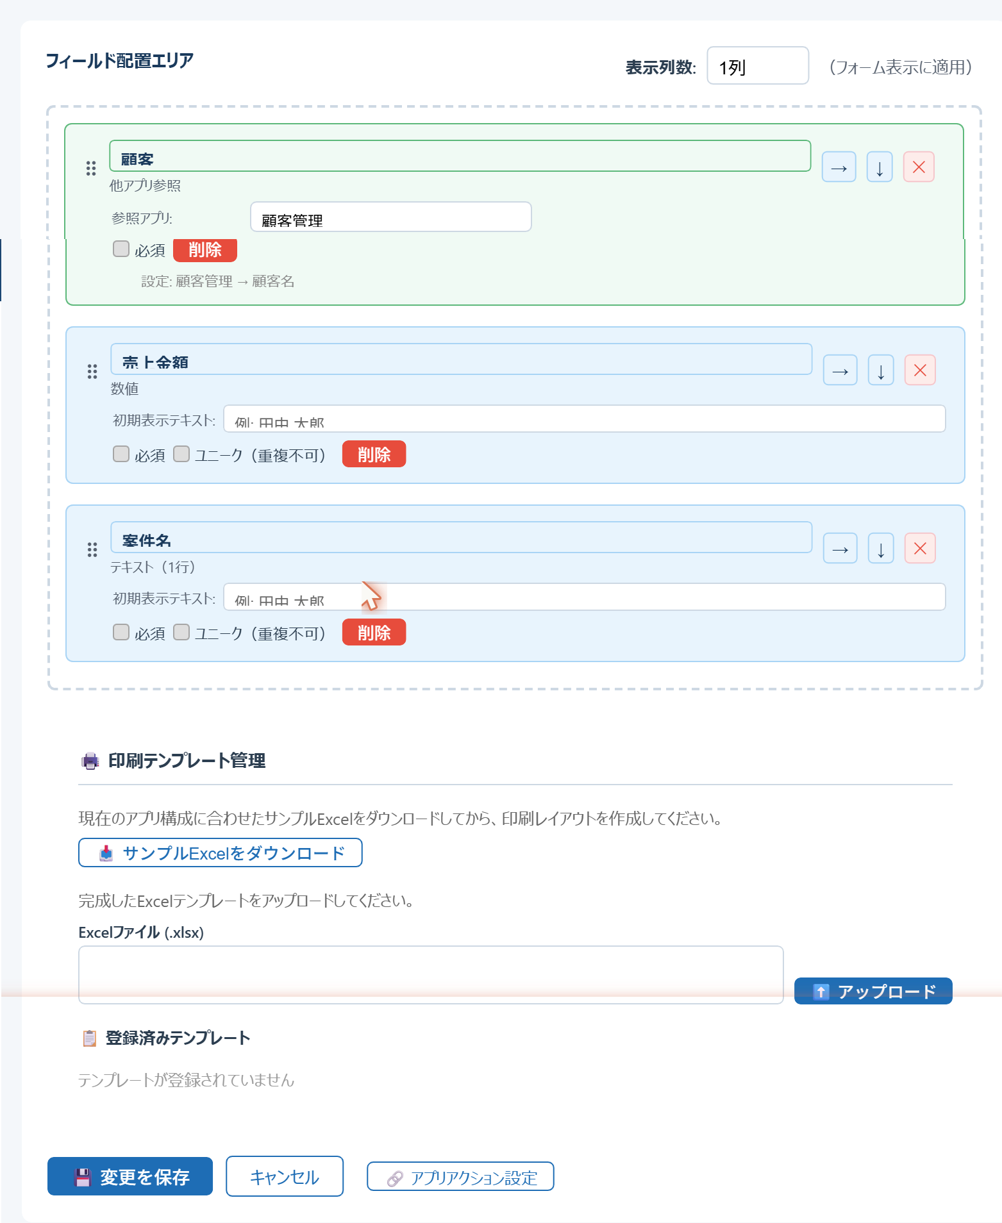Click 顧客 field name input
The image size is (1002, 1223).
point(460,156)
